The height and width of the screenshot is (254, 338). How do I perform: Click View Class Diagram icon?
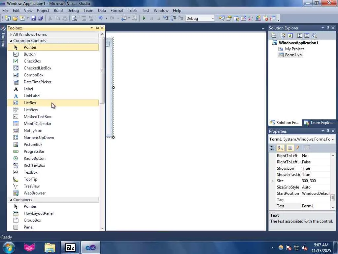tap(314, 35)
